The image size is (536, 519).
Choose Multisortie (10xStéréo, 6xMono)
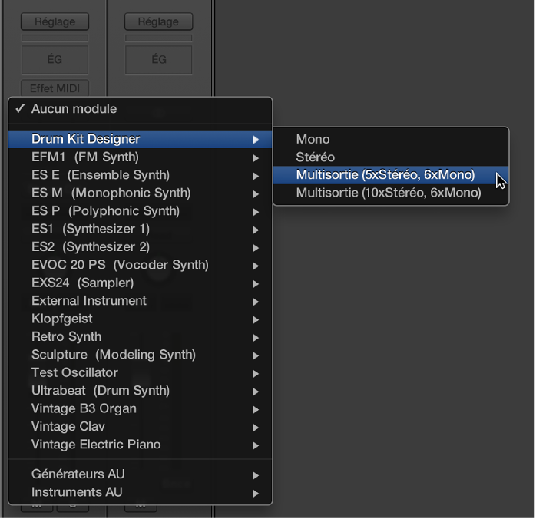[x=391, y=193]
